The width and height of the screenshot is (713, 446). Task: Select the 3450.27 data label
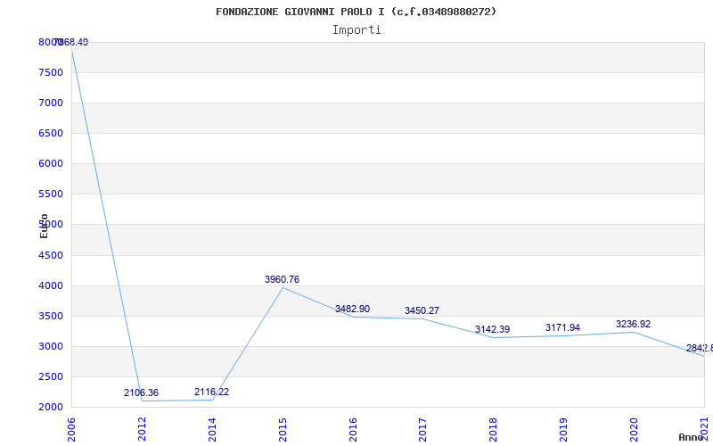(422, 310)
